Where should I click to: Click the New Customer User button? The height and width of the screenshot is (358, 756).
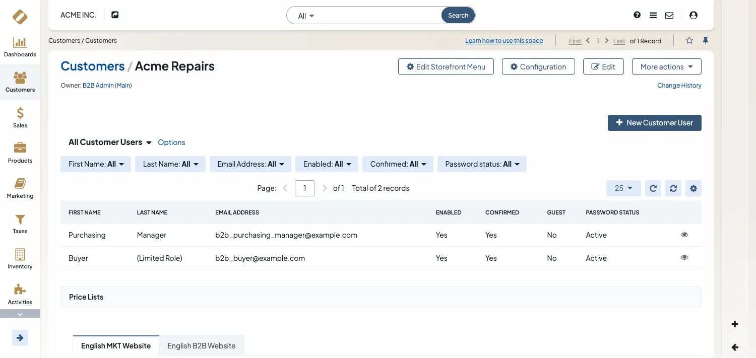(654, 123)
